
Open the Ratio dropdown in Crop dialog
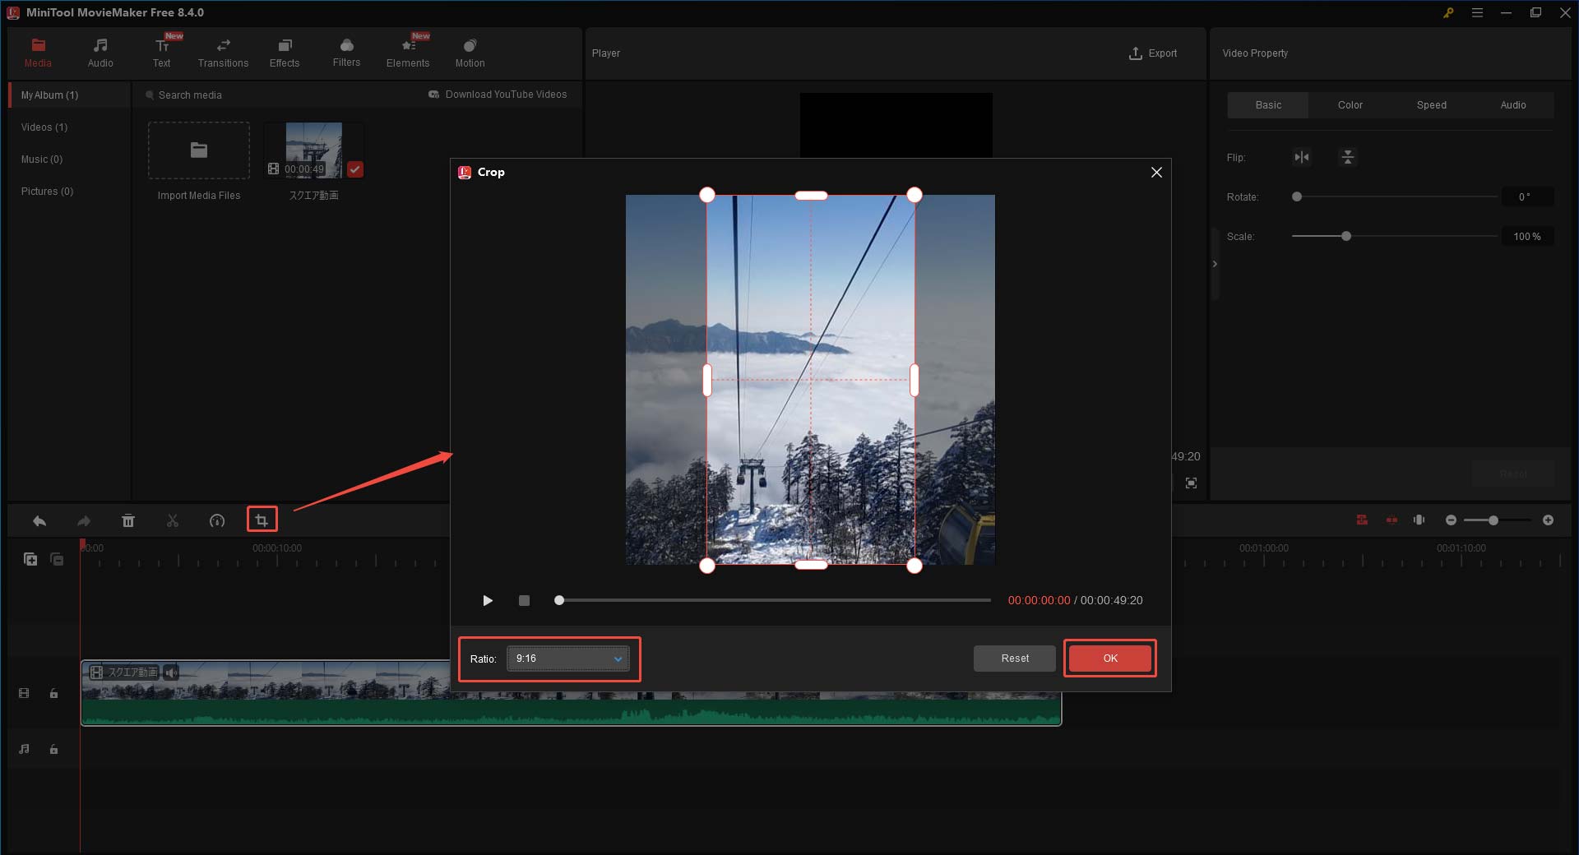pyautogui.click(x=567, y=659)
